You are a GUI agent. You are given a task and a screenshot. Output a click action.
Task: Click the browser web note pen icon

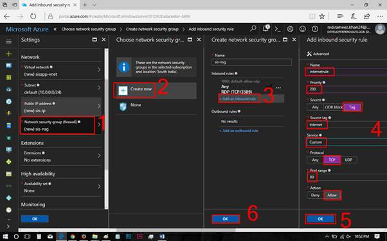tap(353, 16)
